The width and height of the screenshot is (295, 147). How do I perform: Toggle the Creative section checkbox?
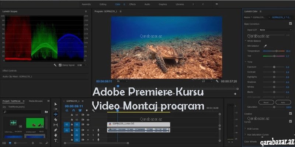click(x=290, y=114)
